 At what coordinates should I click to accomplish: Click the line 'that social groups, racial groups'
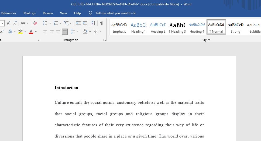(129, 114)
